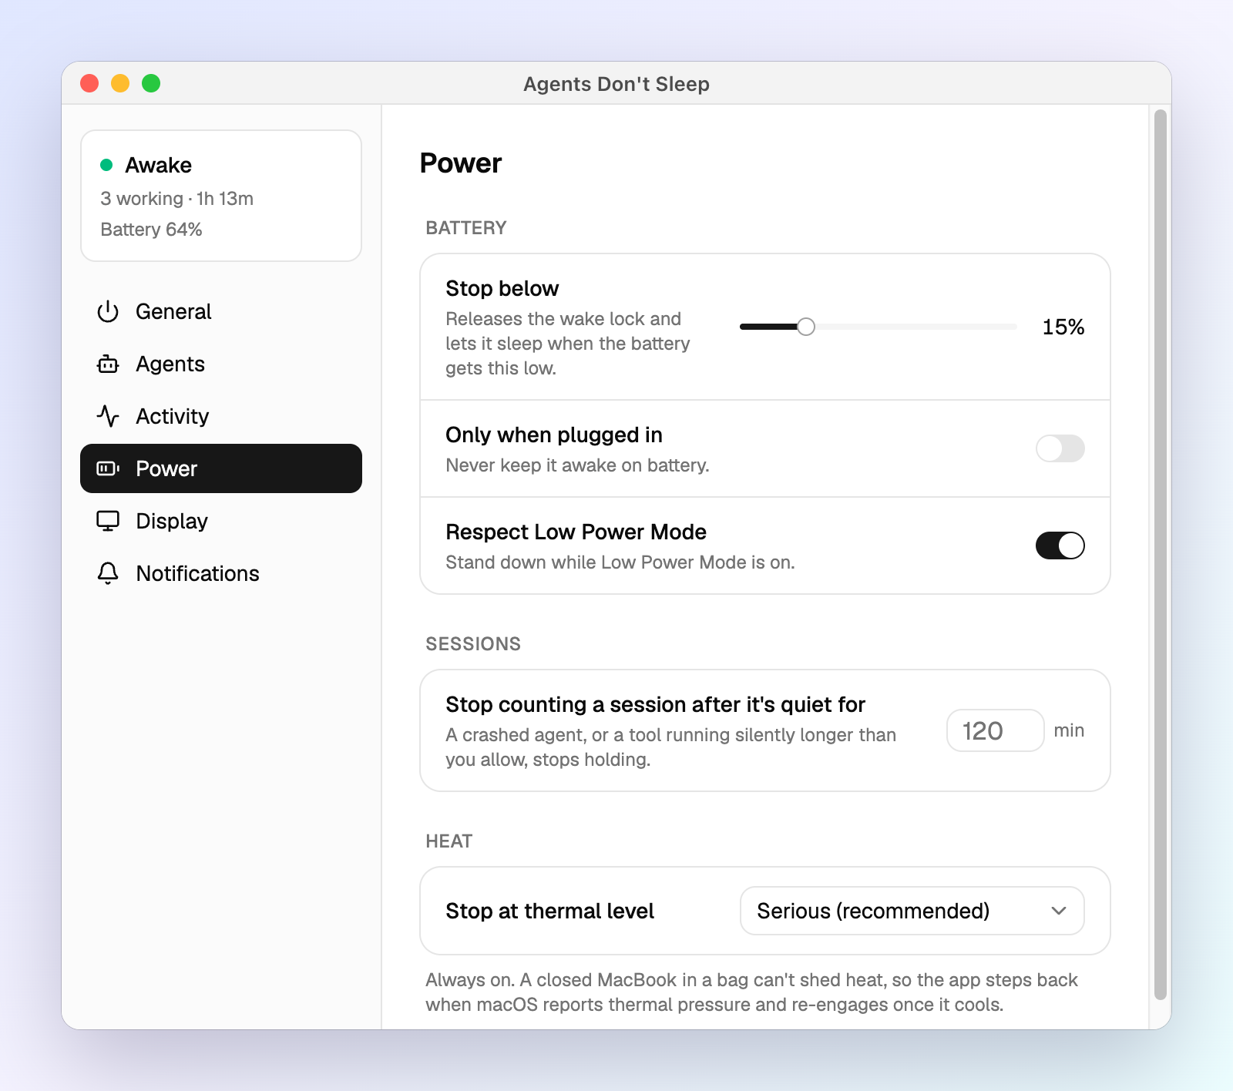Disable Respect Low Power Mode toggle
The image size is (1233, 1091).
point(1060,545)
